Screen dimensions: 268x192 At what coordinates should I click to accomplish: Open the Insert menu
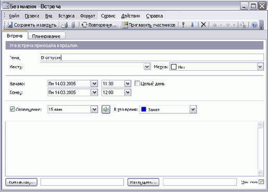pyautogui.click(x=67, y=16)
